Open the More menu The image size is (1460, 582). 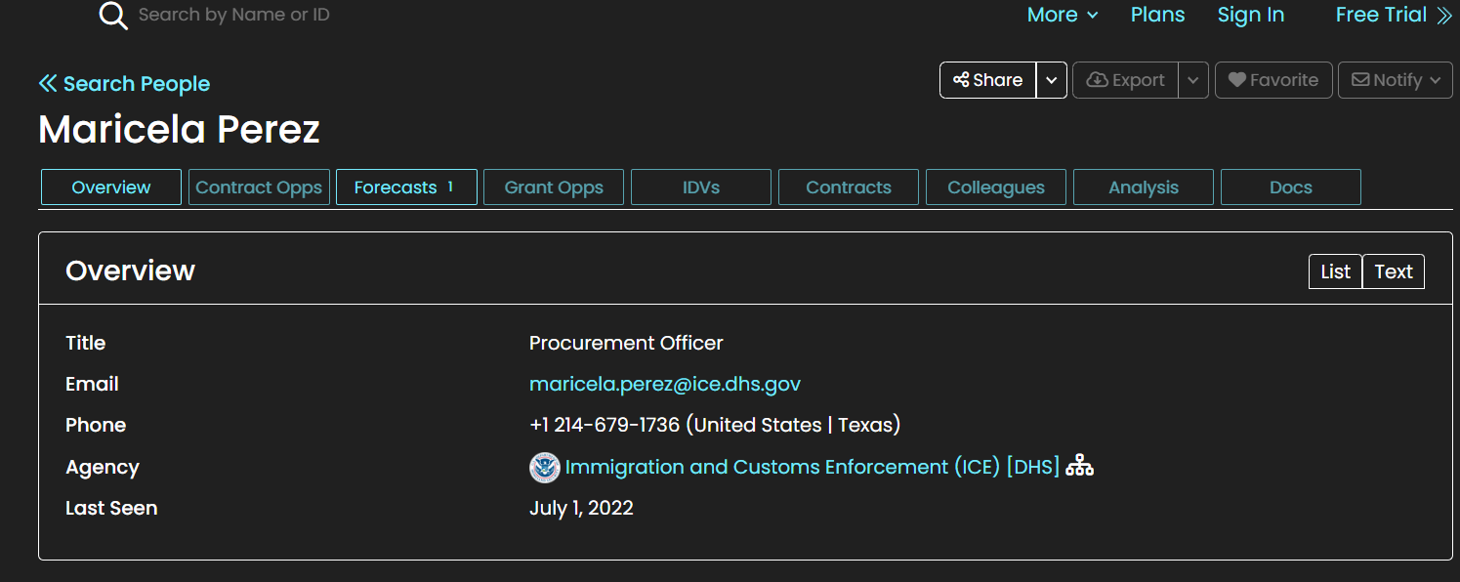pos(1063,16)
